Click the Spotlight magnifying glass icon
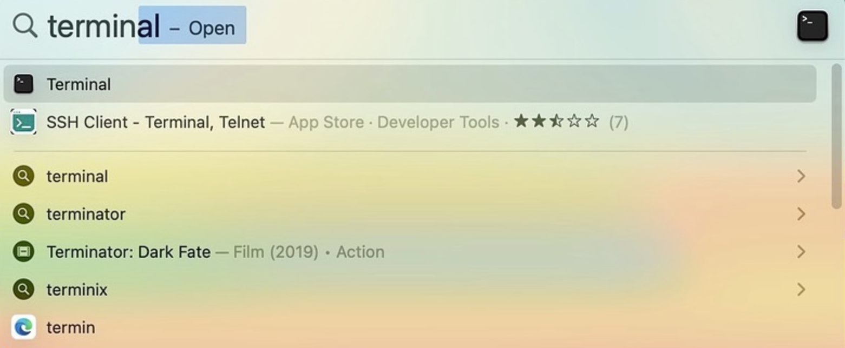Screen dimensions: 845x348 25,25
